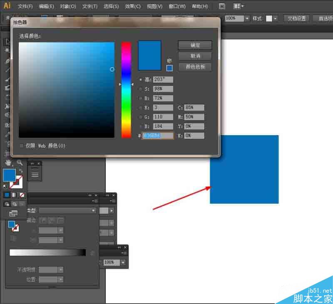Reset to default fill and stroke icon
This screenshot has width=333, height=304.
(5, 186)
